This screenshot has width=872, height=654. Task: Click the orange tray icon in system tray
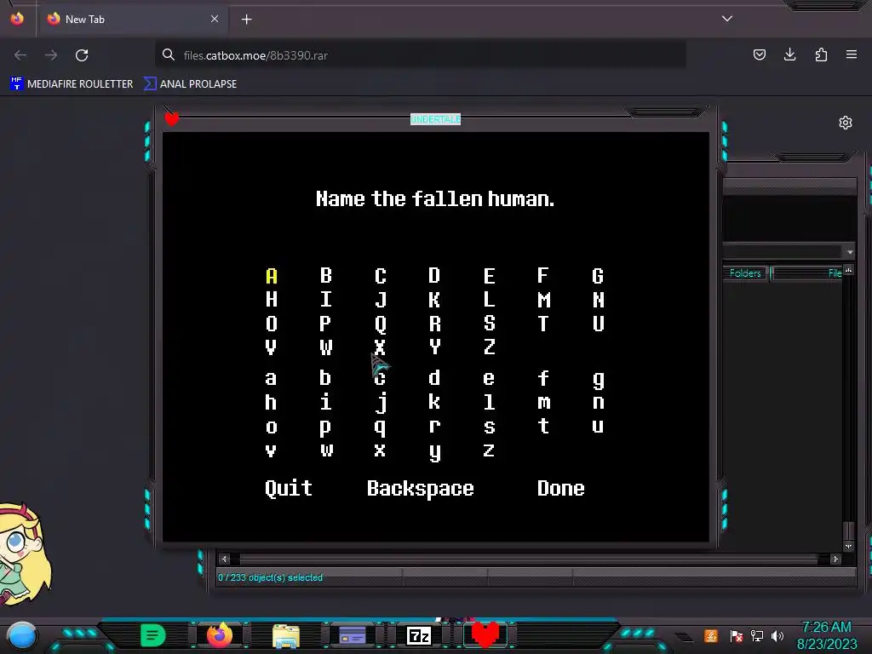pyautogui.click(x=711, y=635)
